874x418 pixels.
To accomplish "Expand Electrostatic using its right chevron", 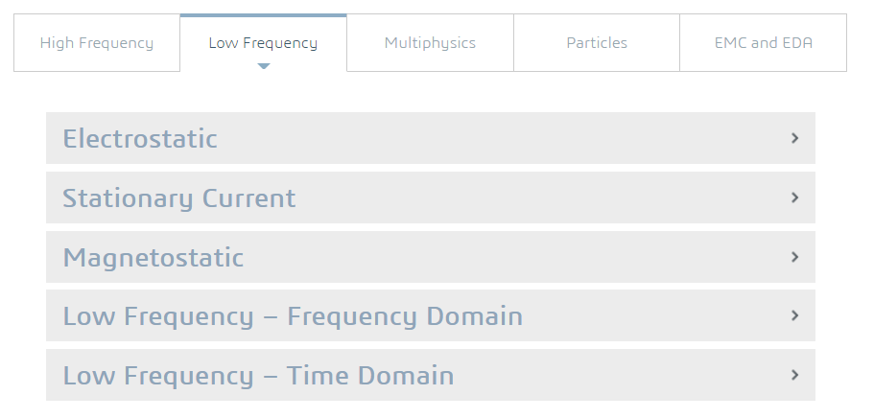I will (794, 138).
